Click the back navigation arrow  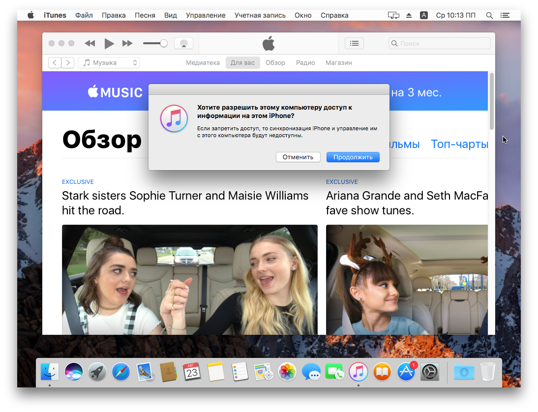(55, 63)
